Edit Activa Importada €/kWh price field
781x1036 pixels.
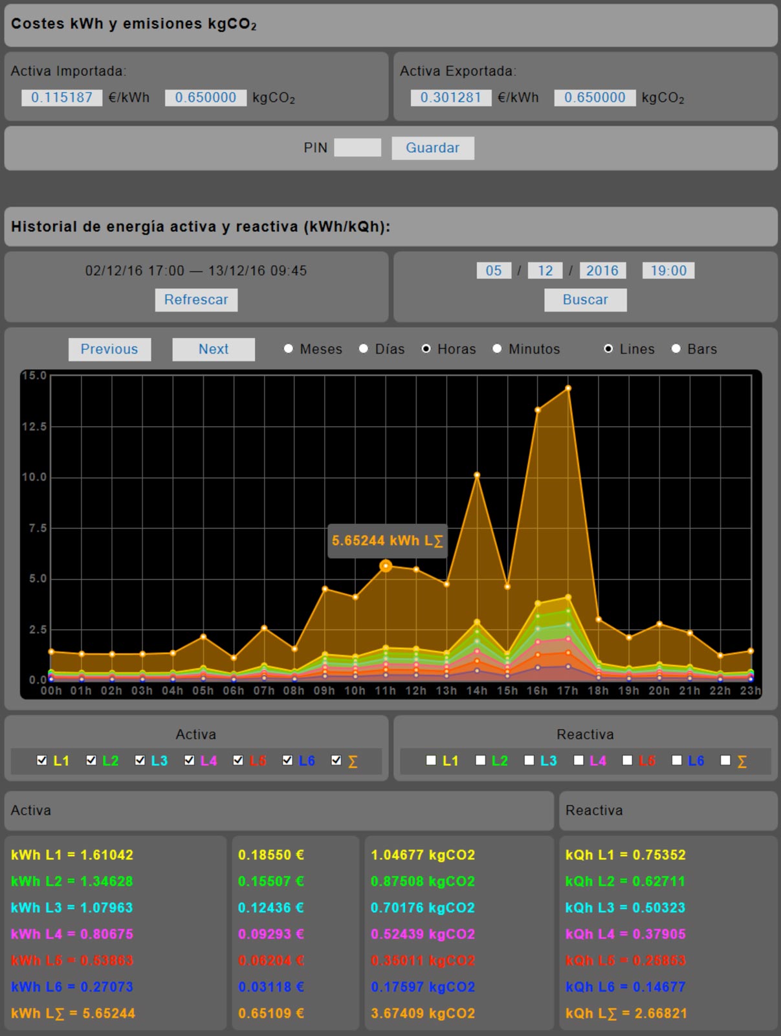pyautogui.click(x=62, y=98)
